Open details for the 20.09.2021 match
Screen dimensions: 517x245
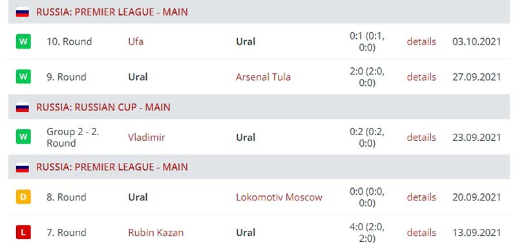[x=421, y=197]
